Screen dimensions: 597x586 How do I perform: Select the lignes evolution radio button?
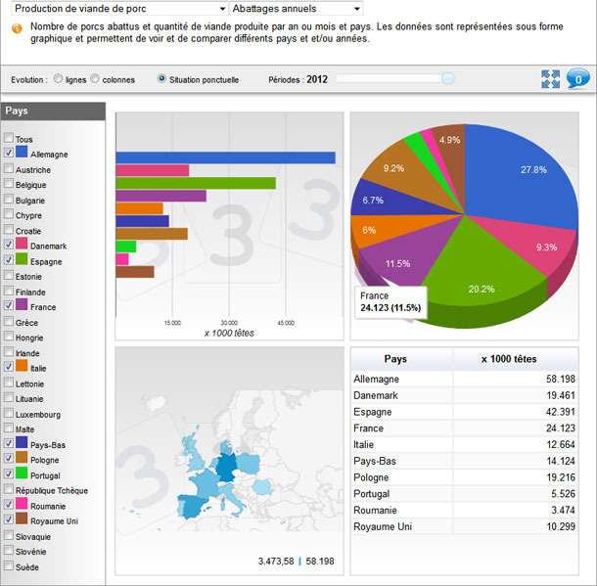tap(59, 79)
